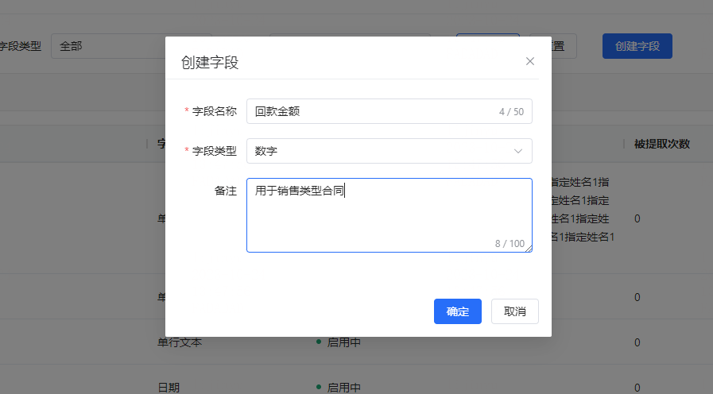Click the chevron arrow of 字段类型 select

tap(518, 152)
